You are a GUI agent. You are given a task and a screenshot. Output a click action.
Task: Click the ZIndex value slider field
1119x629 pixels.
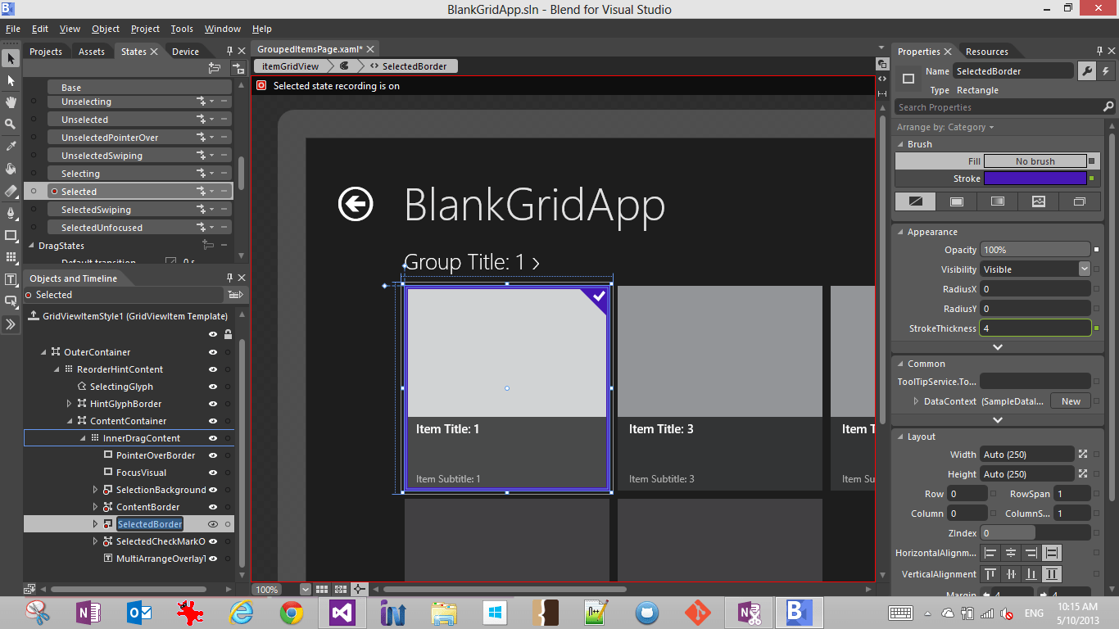tap(1035, 533)
